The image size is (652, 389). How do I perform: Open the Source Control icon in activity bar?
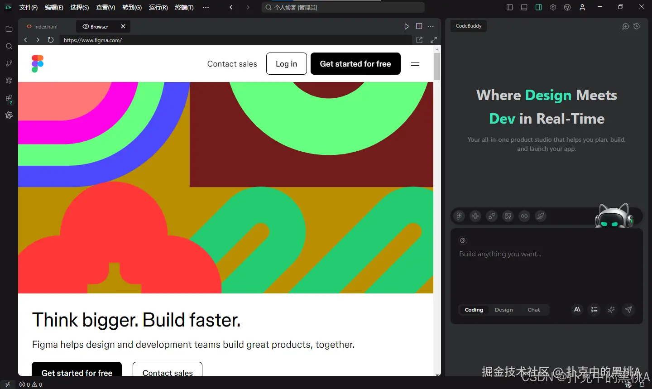tap(9, 63)
